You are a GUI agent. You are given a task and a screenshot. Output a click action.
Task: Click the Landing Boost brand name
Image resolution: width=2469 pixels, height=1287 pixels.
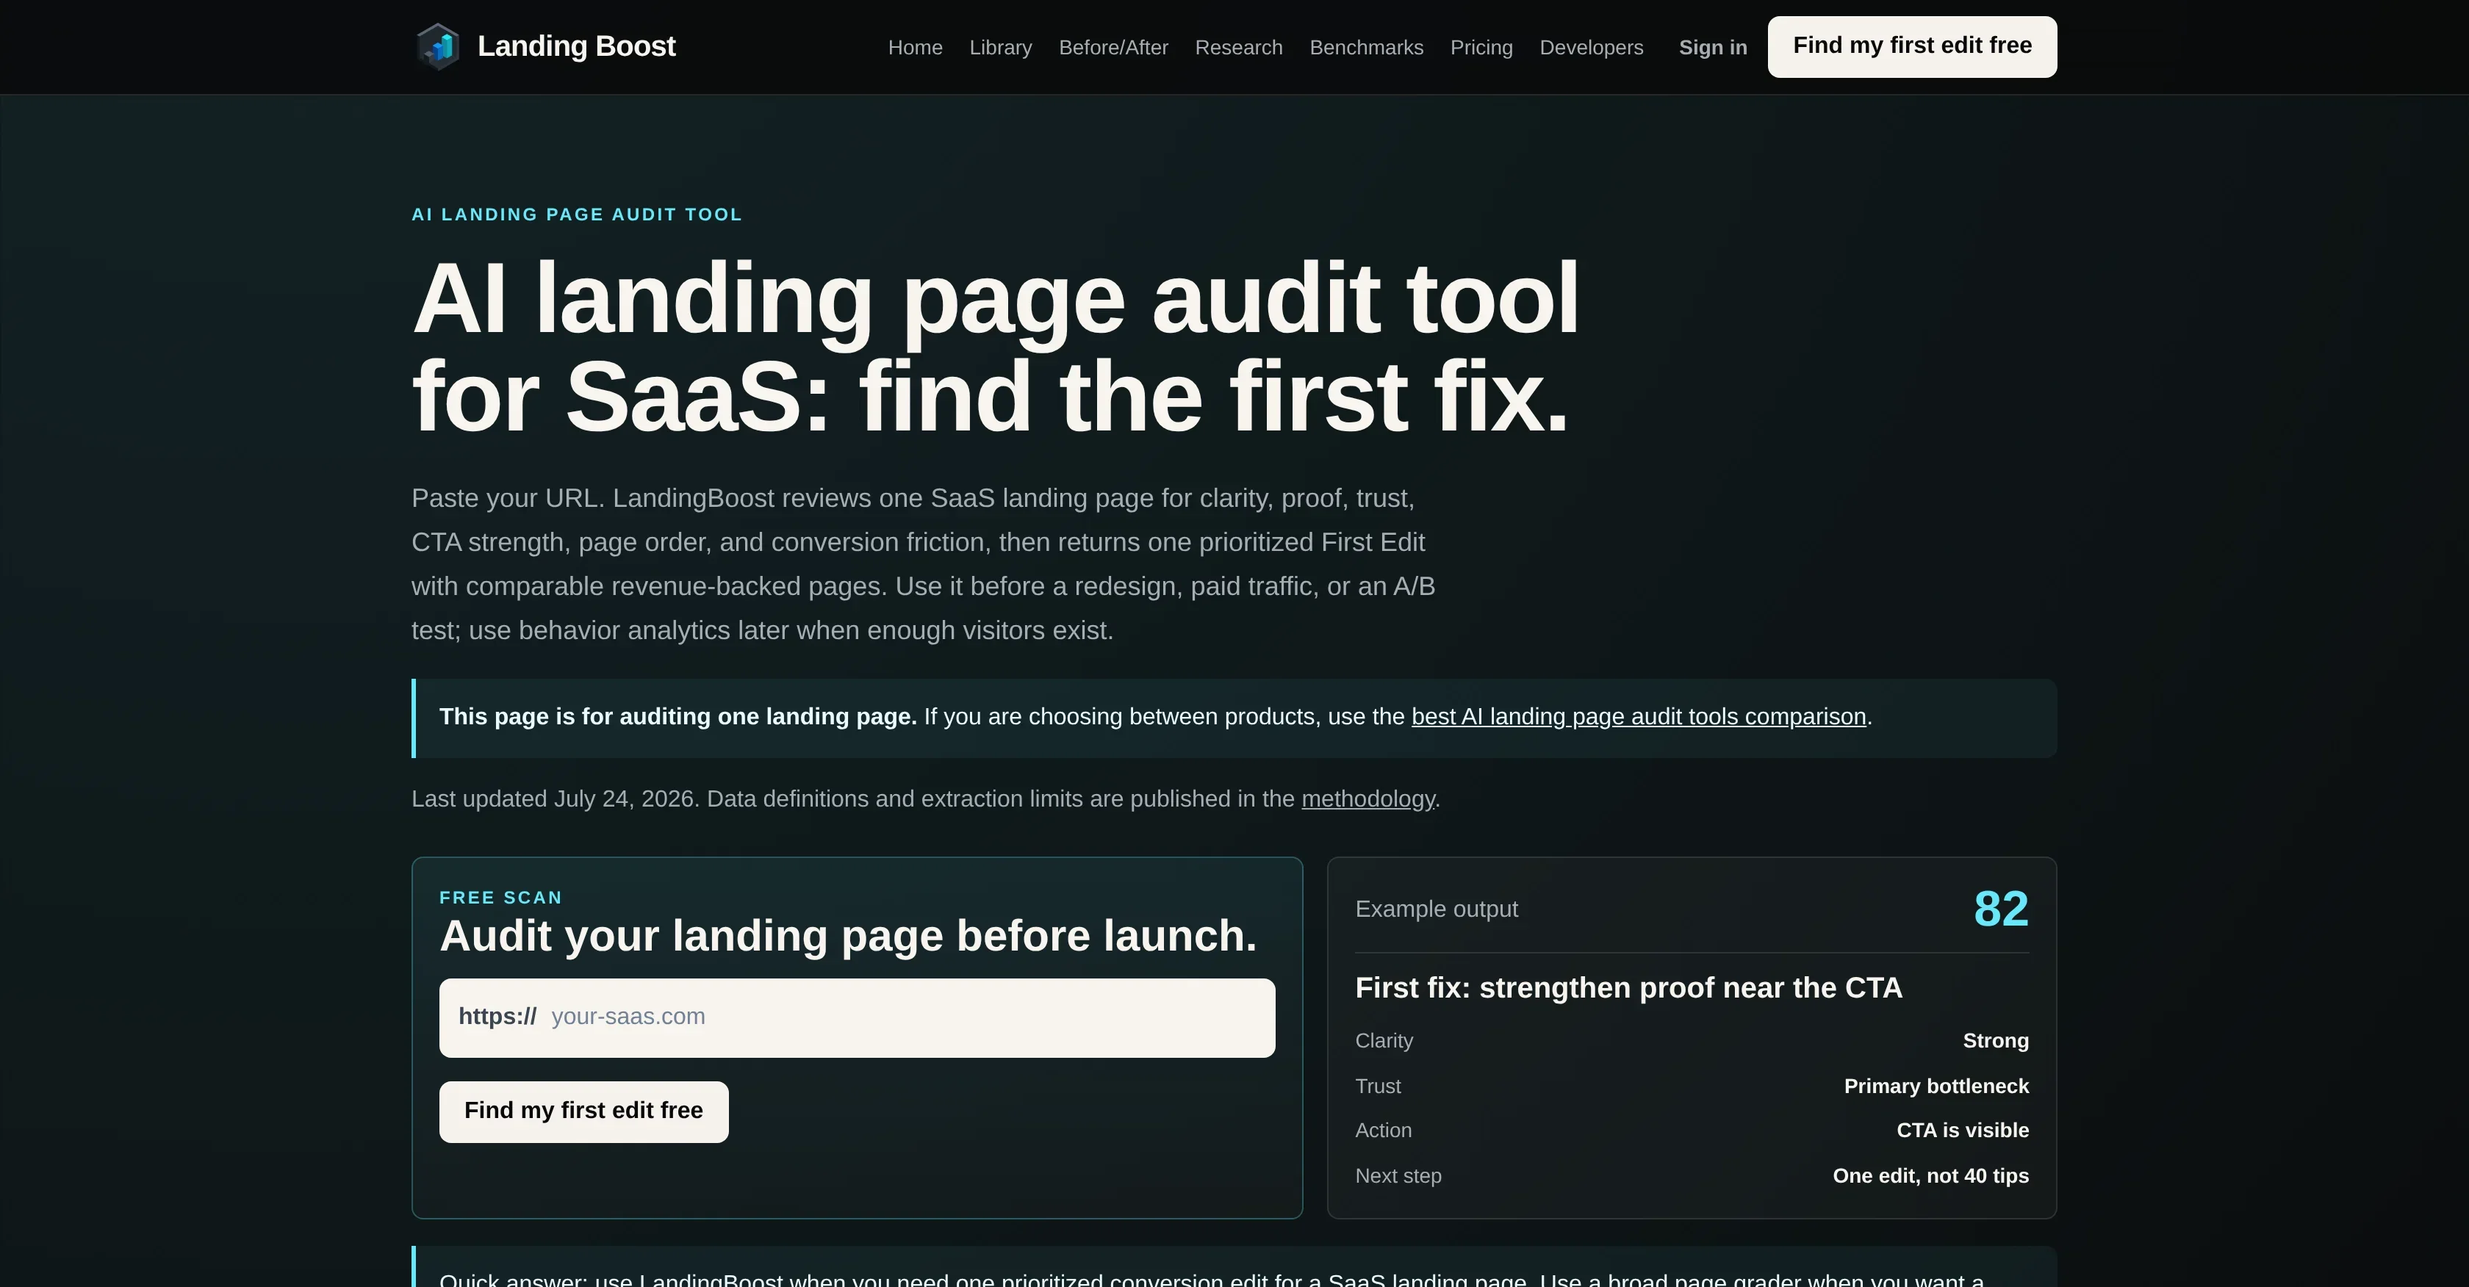point(576,46)
